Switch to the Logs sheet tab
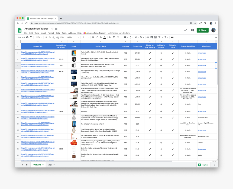This screenshot has height=189, width=233. pyautogui.click(x=50, y=165)
